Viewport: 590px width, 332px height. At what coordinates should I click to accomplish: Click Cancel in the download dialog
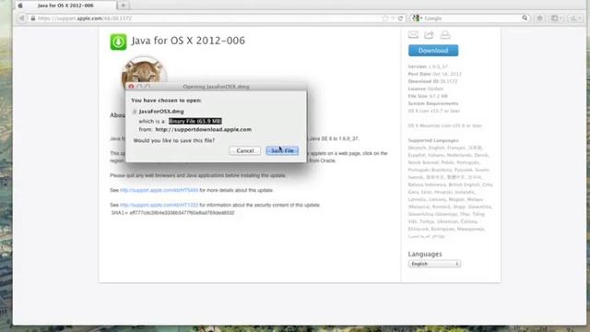(x=245, y=151)
